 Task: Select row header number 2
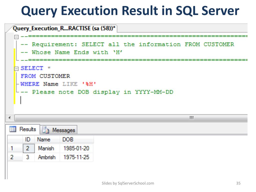click(x=15, y=157)
